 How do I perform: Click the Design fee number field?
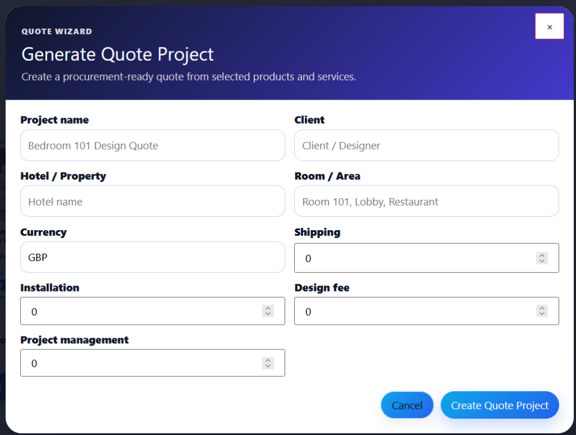click(x=426, y=311)
